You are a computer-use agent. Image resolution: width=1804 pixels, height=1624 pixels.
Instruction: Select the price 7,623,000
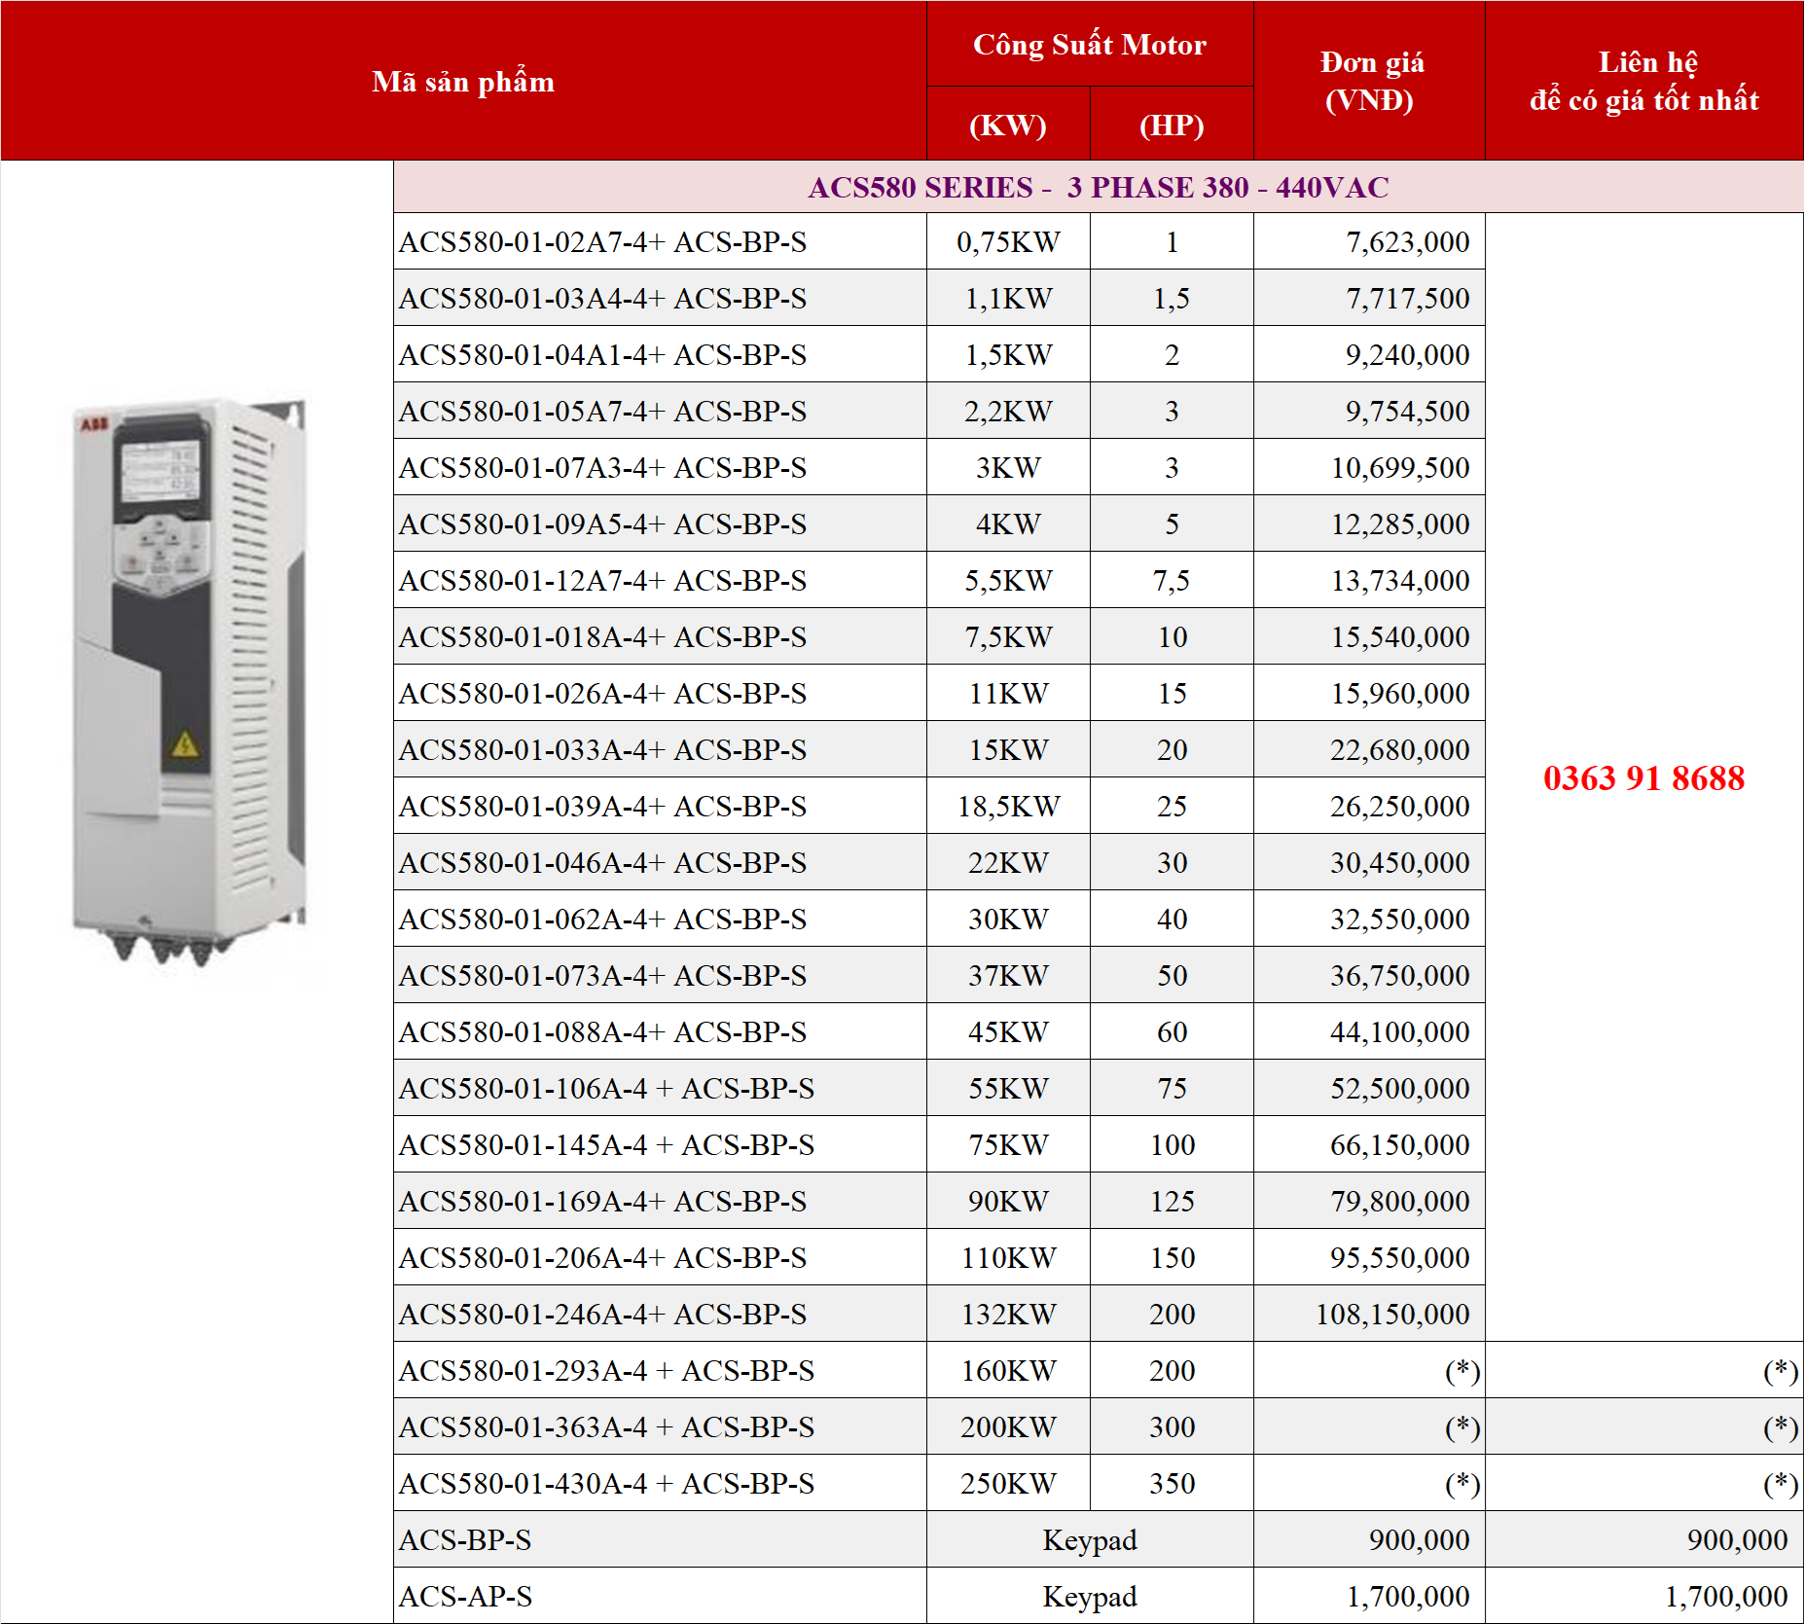coord(1408,242)
